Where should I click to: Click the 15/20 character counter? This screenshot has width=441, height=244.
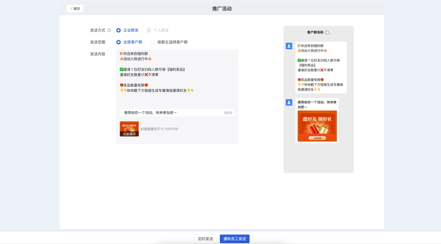[228, 113]
